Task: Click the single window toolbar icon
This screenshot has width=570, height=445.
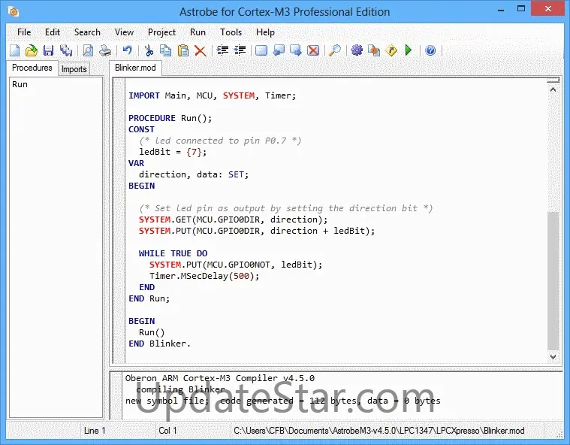Action: point(261,50)
